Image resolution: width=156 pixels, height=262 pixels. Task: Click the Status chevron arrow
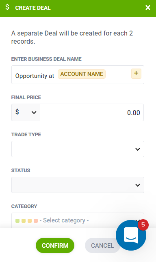pos(138,185)
